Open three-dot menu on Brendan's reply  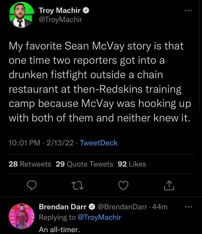(189, 207)
